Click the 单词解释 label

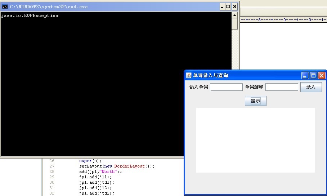click(254, 87)
